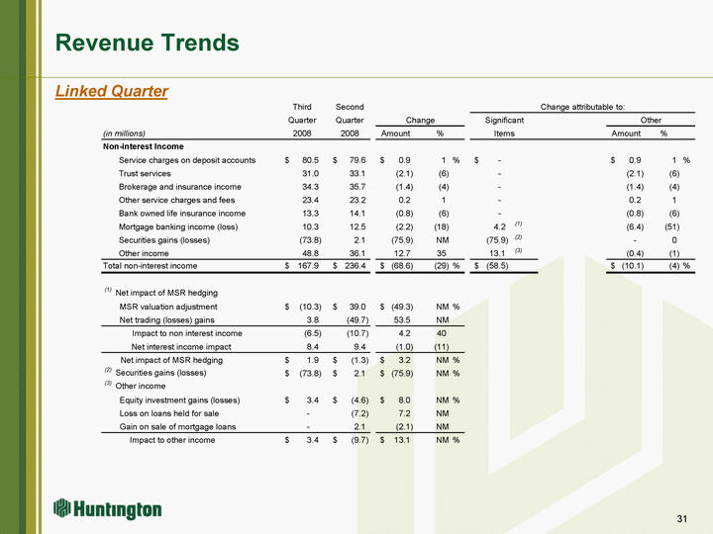Click the 'Non-interest Income' section heading
713x534 pixels.
tap(144, 146)
